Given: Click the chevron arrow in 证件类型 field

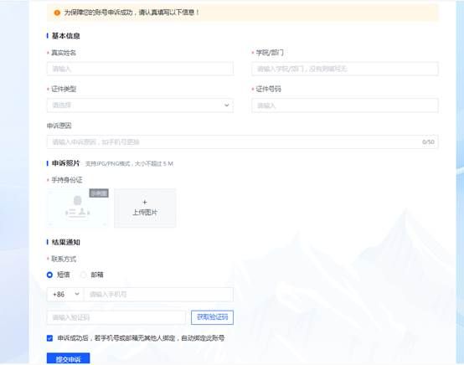Looking at the screenshot, I should pos(227,105).
